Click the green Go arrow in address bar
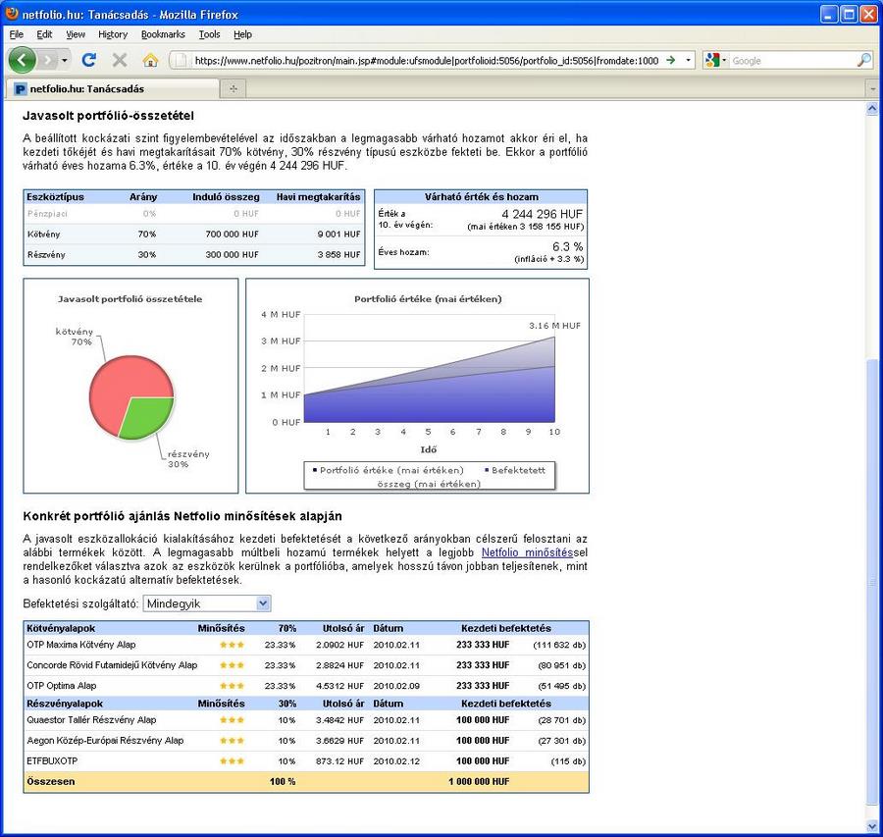This screenshot has height=837, width=883. coord(671,60)
